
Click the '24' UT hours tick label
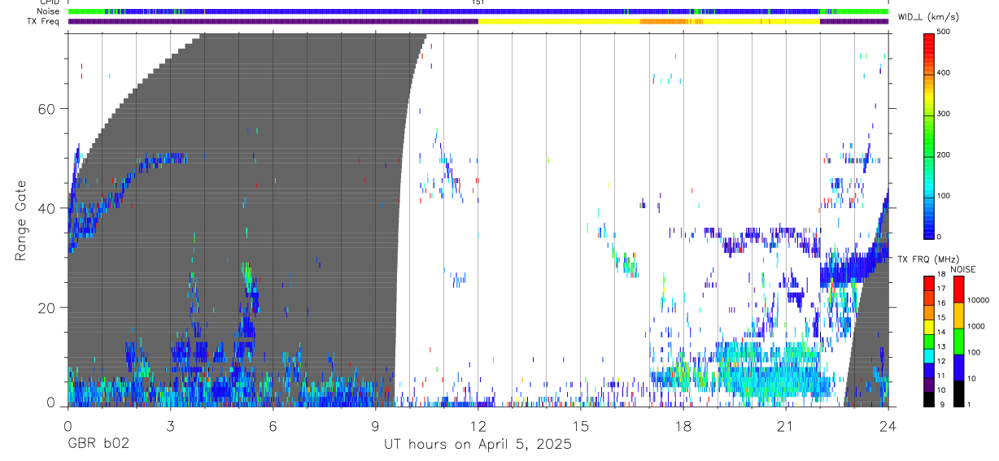click(x=888, y=425)
